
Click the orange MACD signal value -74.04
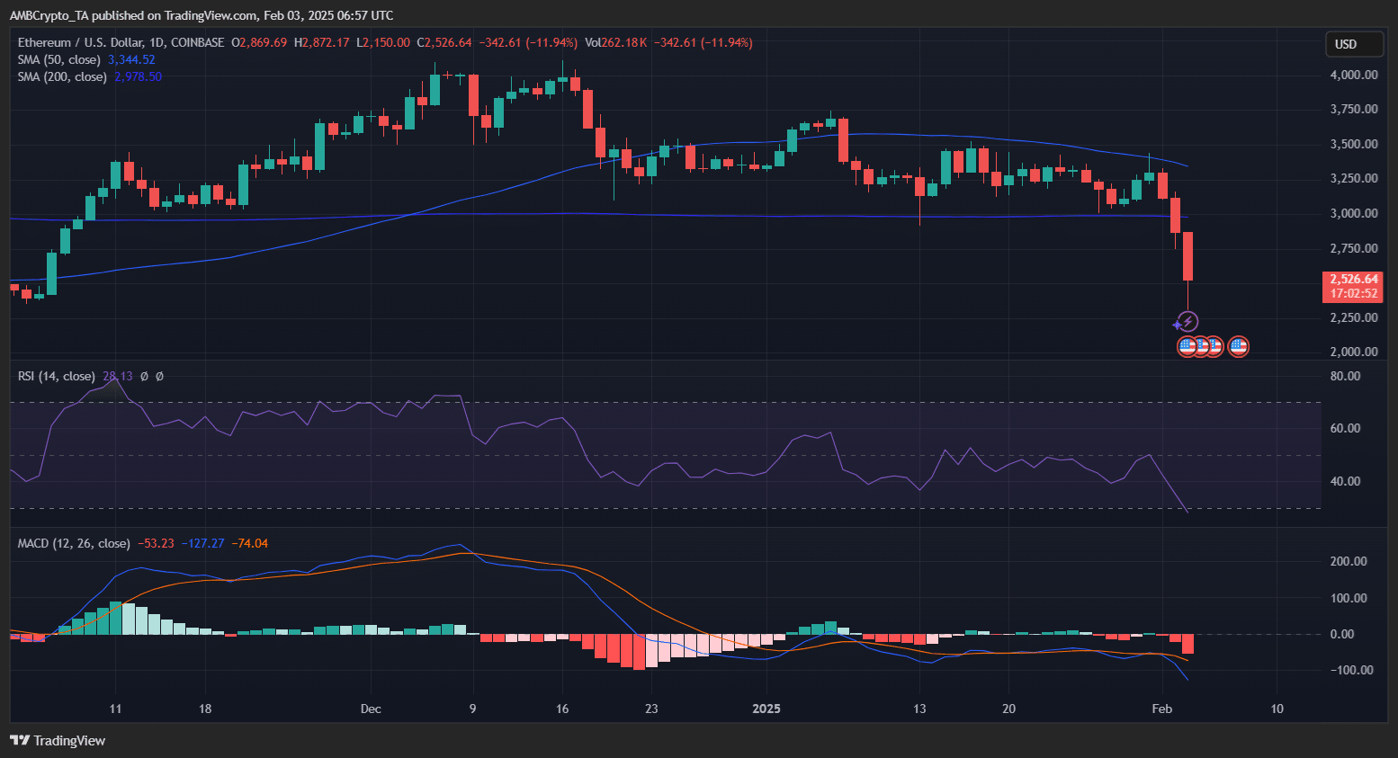249,543
